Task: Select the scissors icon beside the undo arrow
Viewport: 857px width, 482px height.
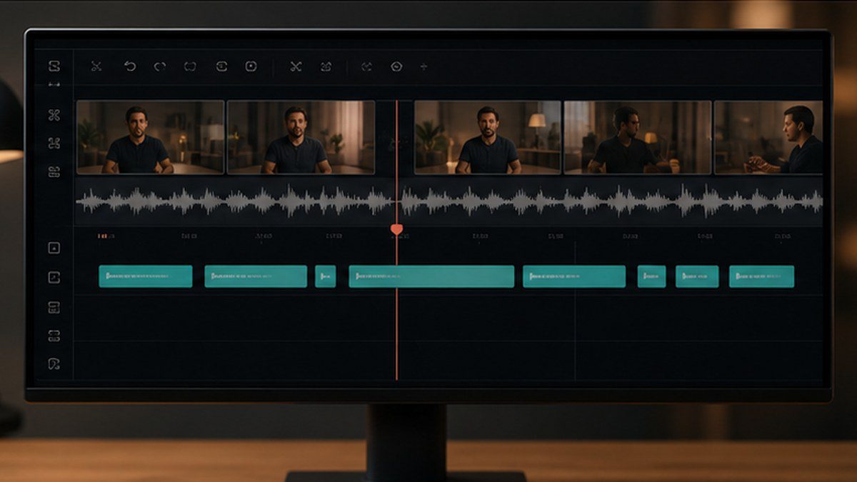Action: (96, 66)
